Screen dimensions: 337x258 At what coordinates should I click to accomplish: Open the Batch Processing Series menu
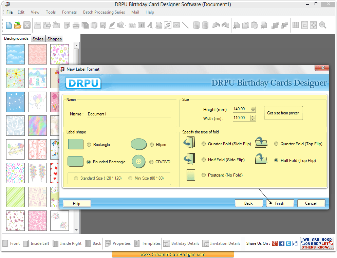104,12
